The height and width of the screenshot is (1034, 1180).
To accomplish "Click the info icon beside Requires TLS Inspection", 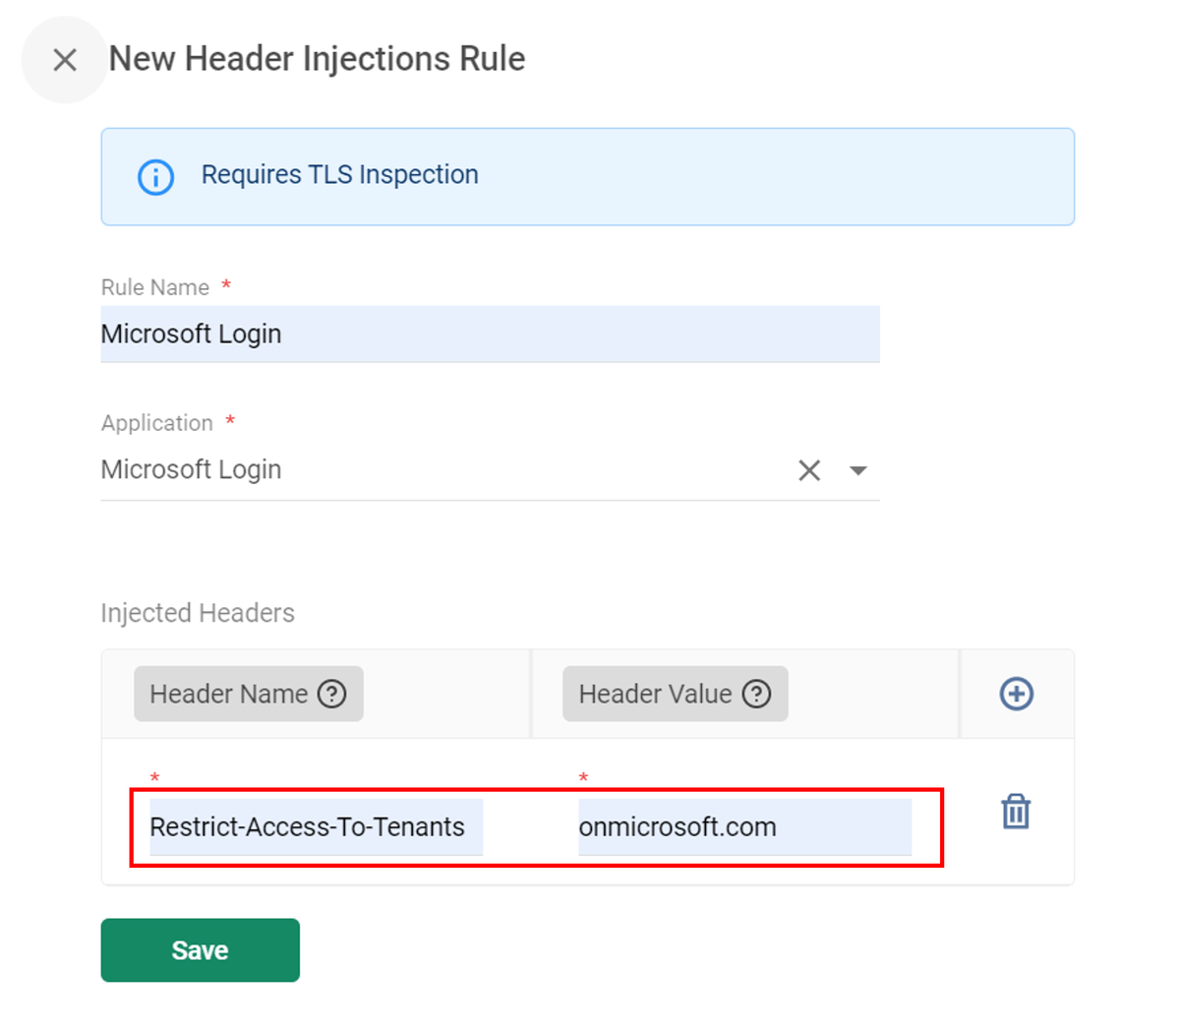I will pos(155,177).
